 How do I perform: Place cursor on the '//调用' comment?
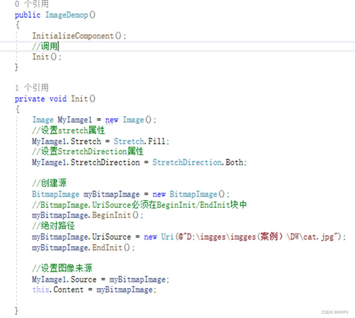pos(45,46)
